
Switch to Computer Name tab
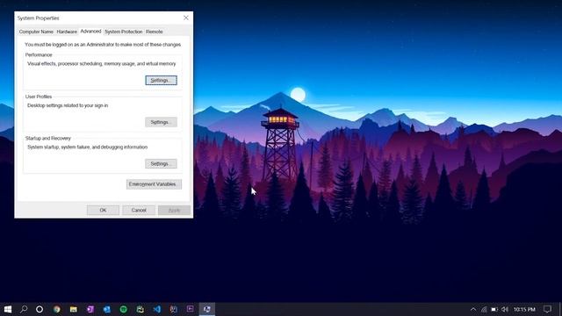pyautogui.click(x=36, y=32)
